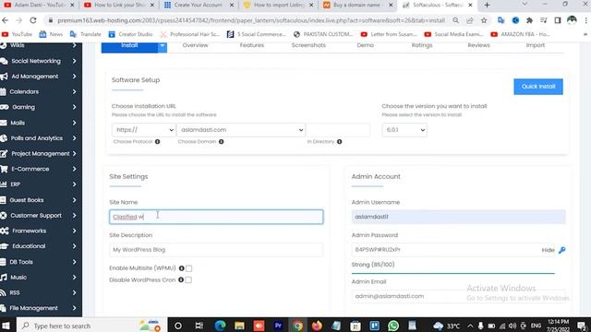Click the info icon next to In Directory

340,141
